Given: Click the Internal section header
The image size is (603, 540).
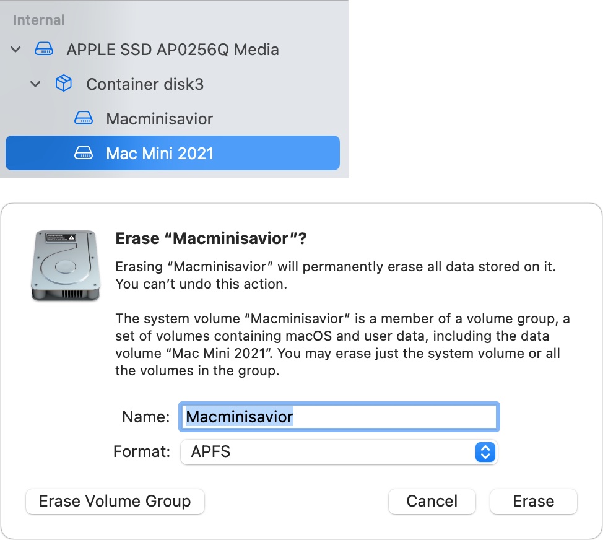Looking at the screenshot, I should coord(38,19).
